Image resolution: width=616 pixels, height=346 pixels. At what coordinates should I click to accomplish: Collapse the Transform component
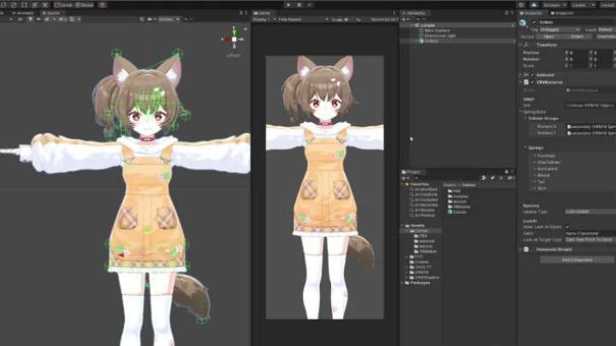tap(521, 44)
